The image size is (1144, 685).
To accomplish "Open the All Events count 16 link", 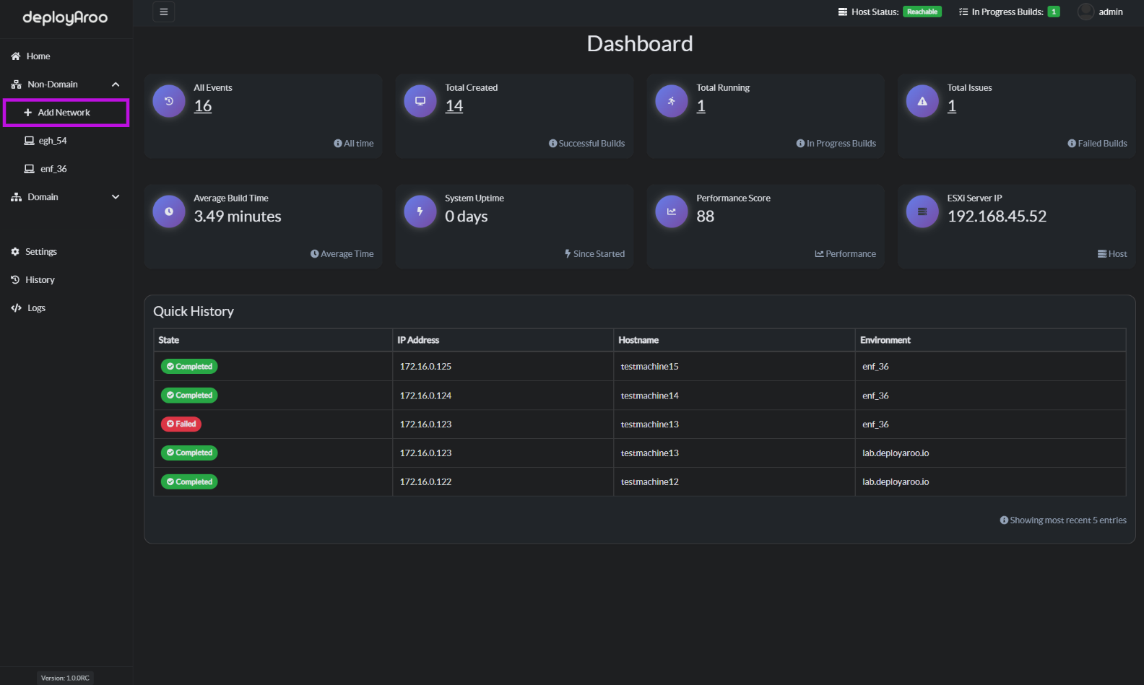I will coord(203,106).
